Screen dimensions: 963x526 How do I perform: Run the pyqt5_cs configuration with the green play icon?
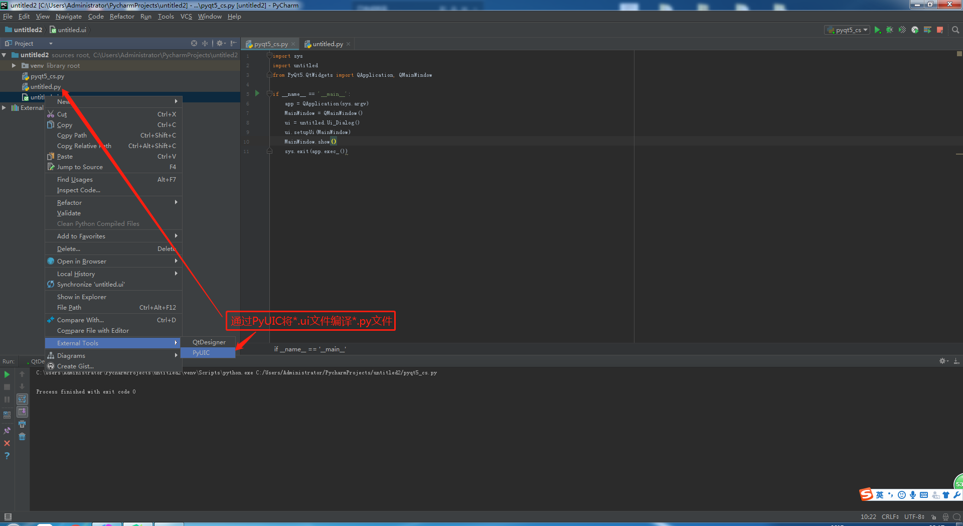(x=877, y=30)
